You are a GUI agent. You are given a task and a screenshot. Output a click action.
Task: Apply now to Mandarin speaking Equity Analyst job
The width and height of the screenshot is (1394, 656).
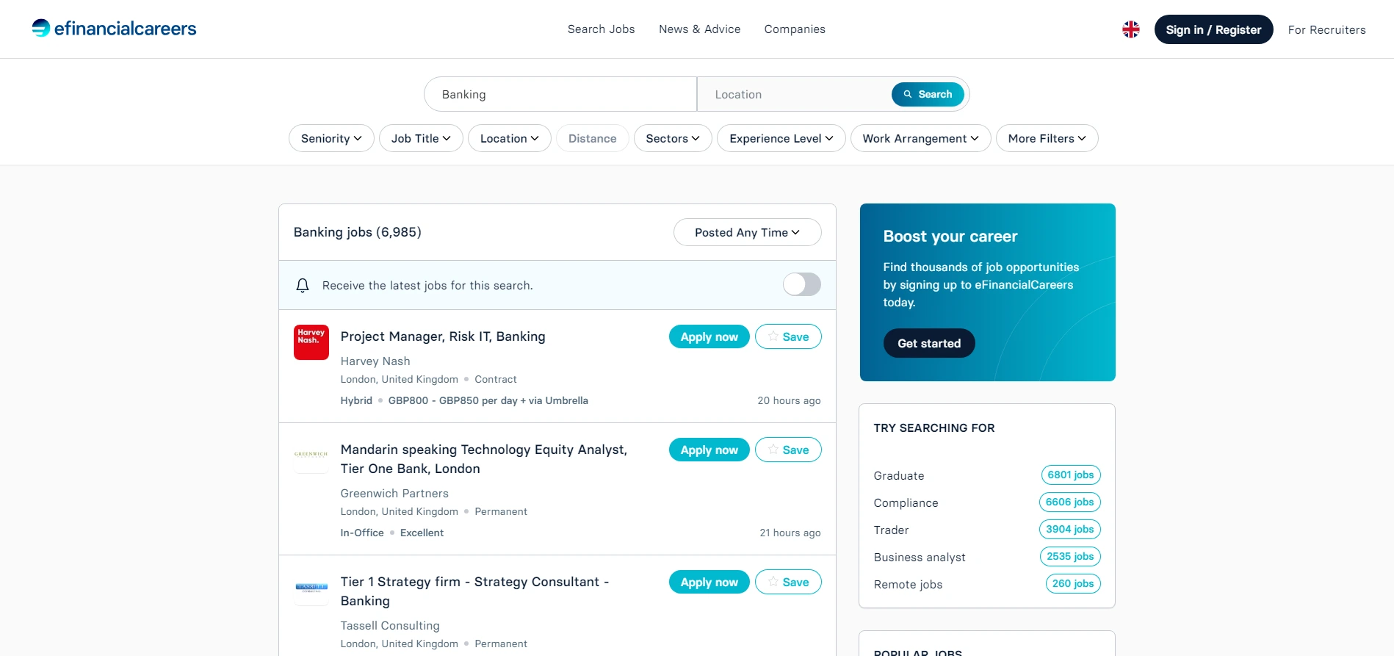pyautogui.click(x=709, y=450)
